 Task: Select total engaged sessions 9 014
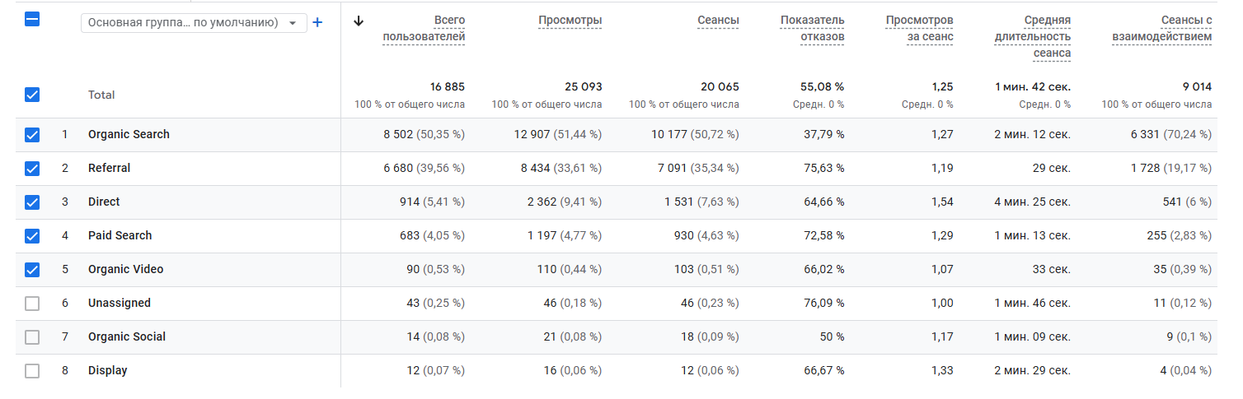click(1197, 86)
